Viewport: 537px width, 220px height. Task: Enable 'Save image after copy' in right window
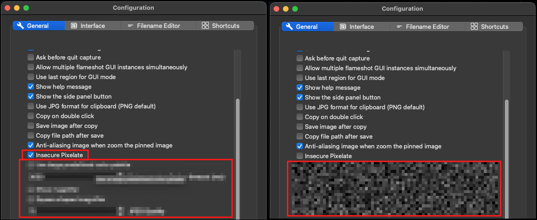tap(300, 127)
